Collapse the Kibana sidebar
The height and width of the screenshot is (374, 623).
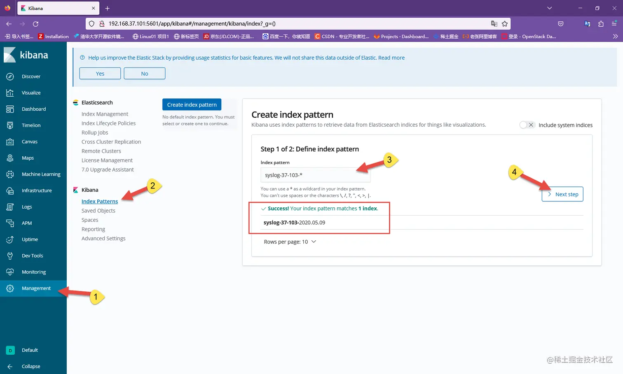coord(30,366)
